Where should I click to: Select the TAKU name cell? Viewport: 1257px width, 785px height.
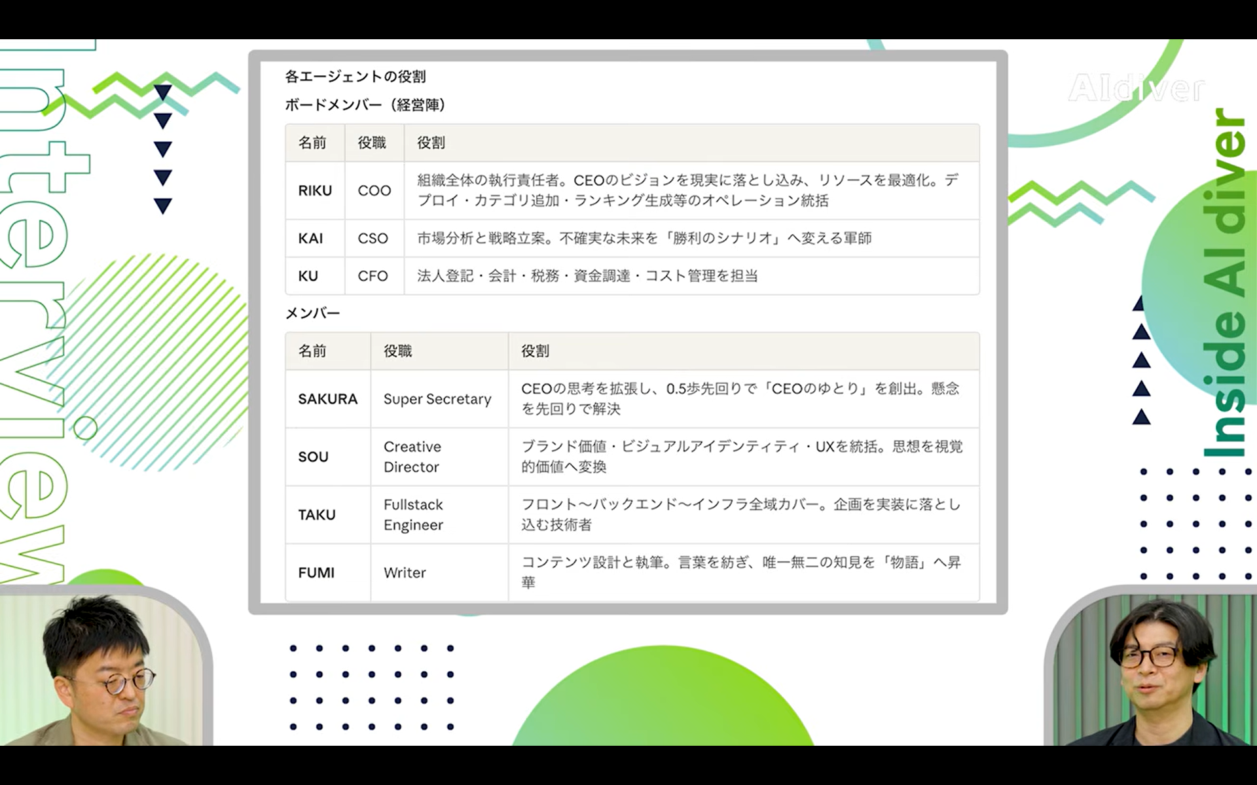317,515
